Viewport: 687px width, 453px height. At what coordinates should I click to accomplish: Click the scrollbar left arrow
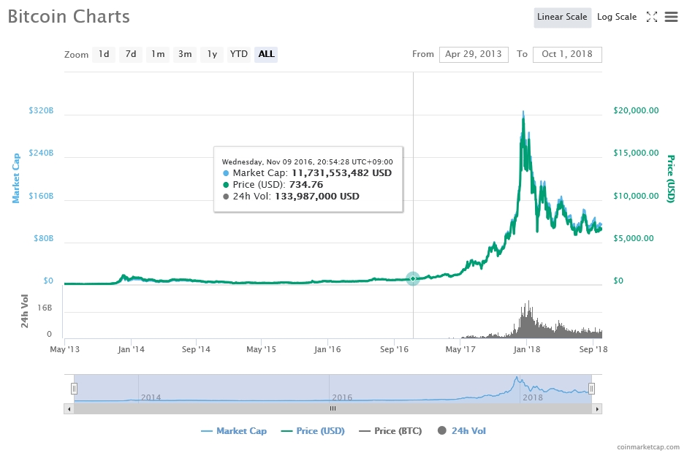70,408
